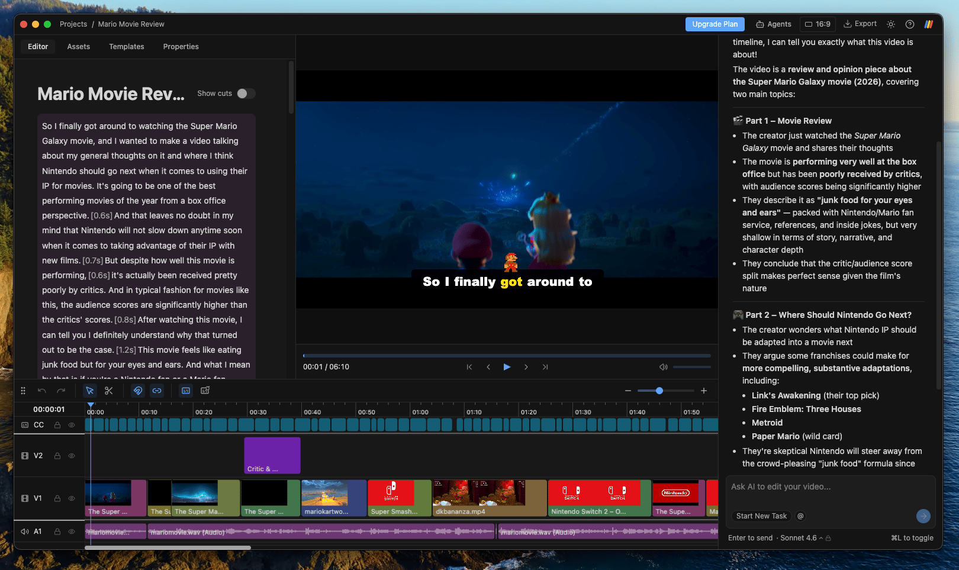This screenshot has height=570, width=959.
Task: Lock the A1 audio track
Action: (57, 532)
